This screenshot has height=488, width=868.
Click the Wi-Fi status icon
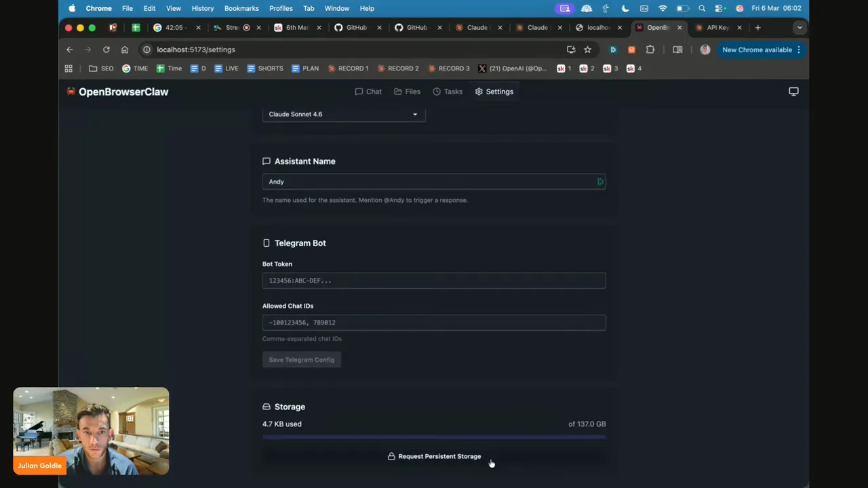coord(663,8)
